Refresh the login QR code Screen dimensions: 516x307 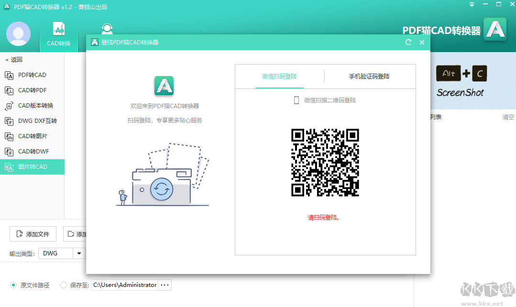[x=408, y=42]
